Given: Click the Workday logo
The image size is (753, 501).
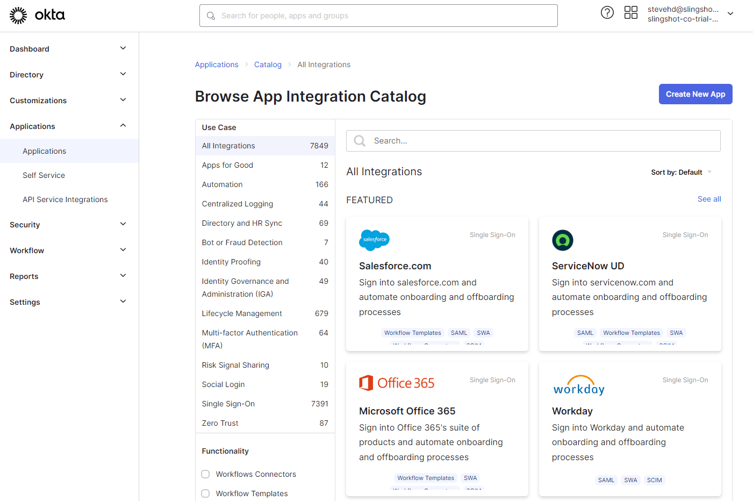Looking at the screenshot, I should click(x=579, y=385).
